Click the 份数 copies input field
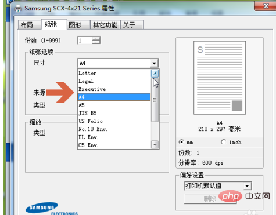This screenshot has width=276, height=215. 85,41
